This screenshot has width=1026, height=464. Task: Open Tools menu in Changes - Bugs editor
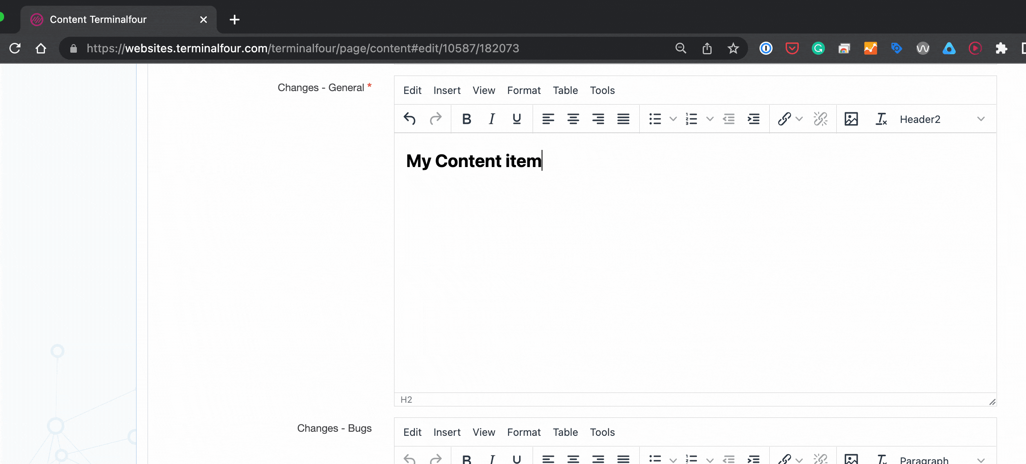pyautogui.click(x=602, y=432)
